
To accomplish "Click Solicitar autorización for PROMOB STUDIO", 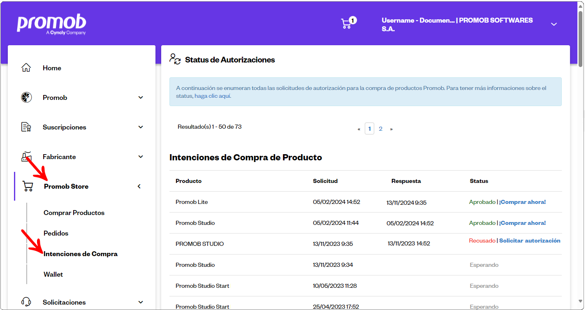I will (530, 241).
